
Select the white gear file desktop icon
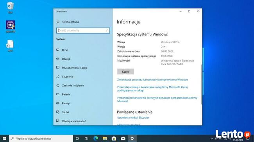[10, 46]
